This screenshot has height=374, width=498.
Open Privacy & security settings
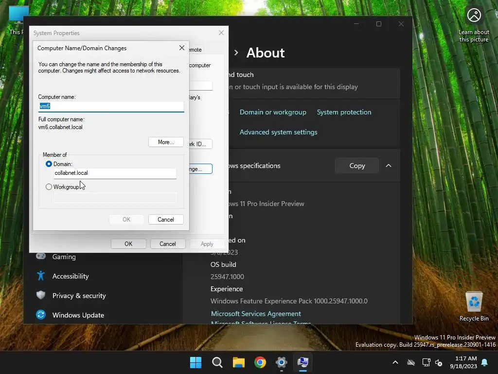coord(79,296)
